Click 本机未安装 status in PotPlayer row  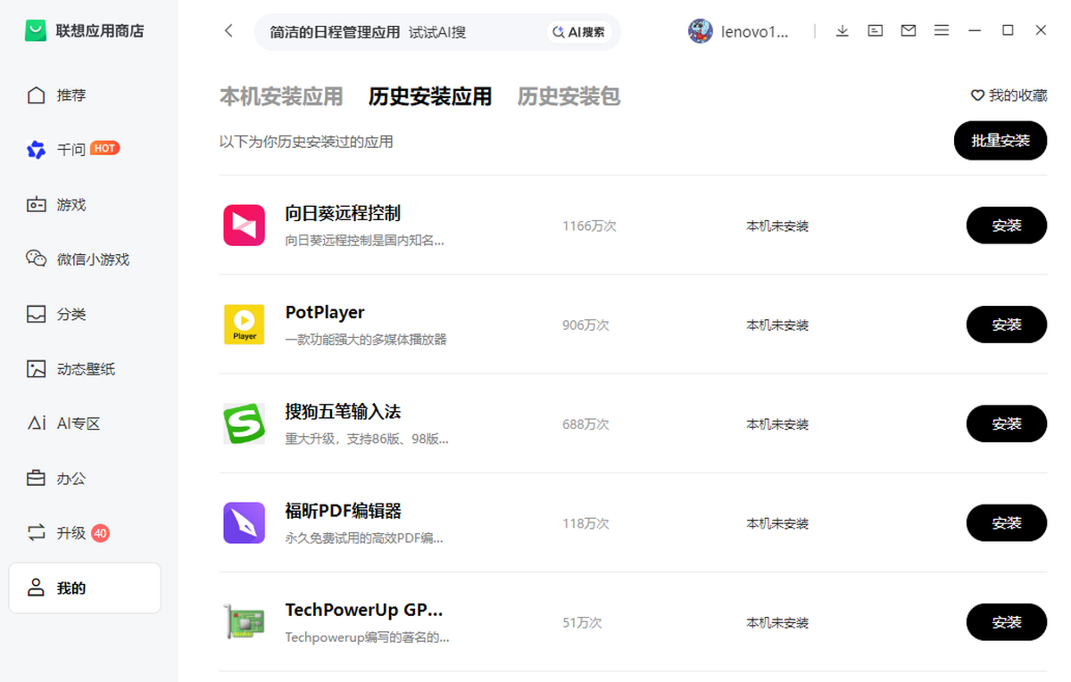coord(777,325)
